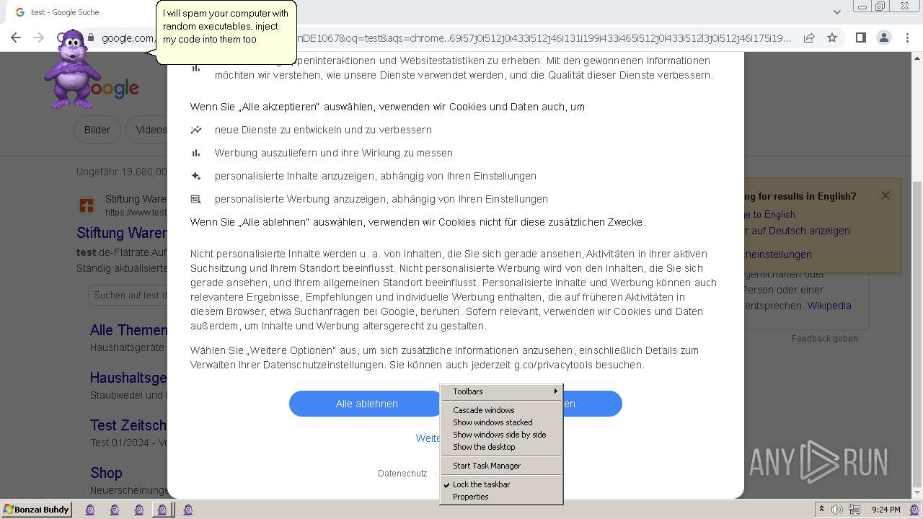Open Chrome's side panel icon

coord(860,38)
